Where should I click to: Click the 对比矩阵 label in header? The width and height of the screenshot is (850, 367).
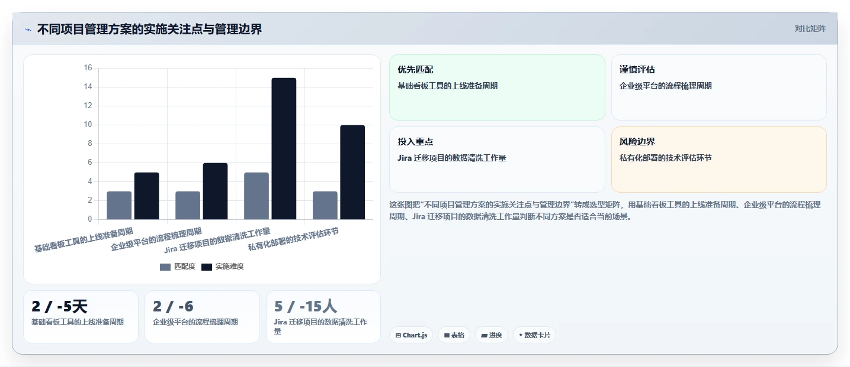tap(810, 28)
